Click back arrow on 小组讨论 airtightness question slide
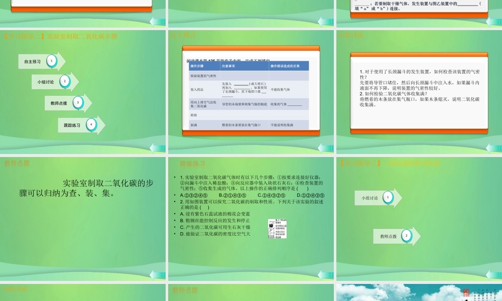This screenshot has height=301, width=502. (494, 148)
